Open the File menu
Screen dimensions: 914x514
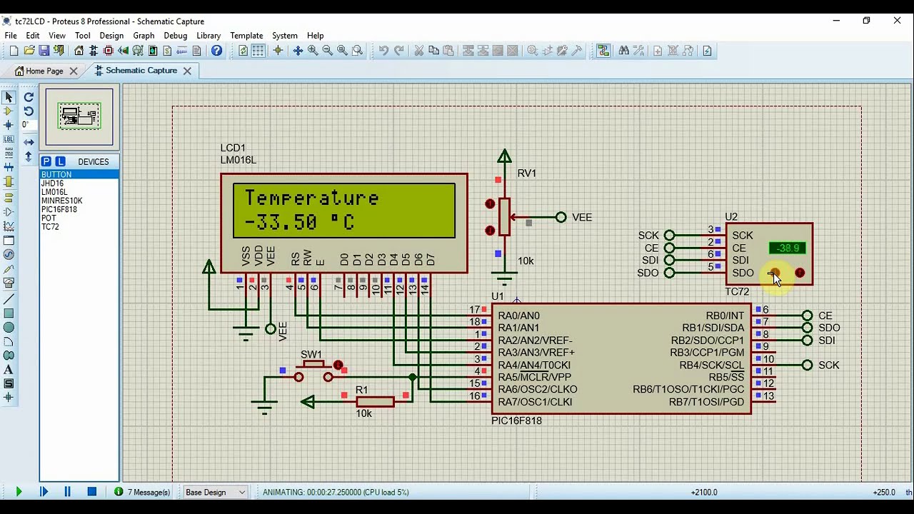[x=11, y=35]
